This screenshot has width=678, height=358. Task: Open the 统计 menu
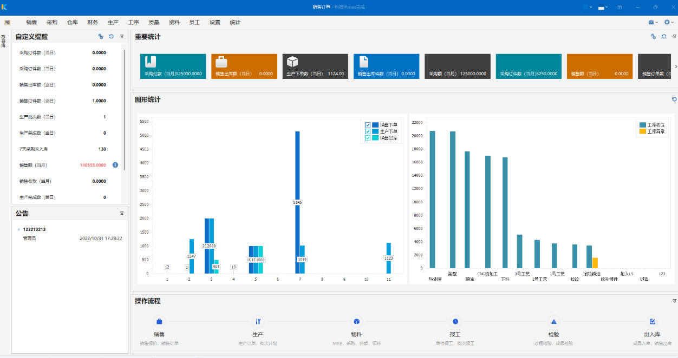click(235, 23)
